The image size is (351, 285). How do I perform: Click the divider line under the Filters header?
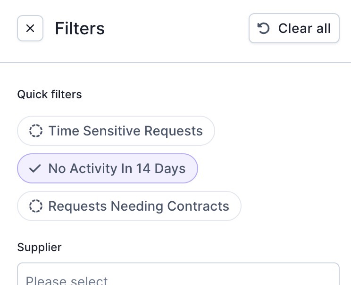[175, 63]
